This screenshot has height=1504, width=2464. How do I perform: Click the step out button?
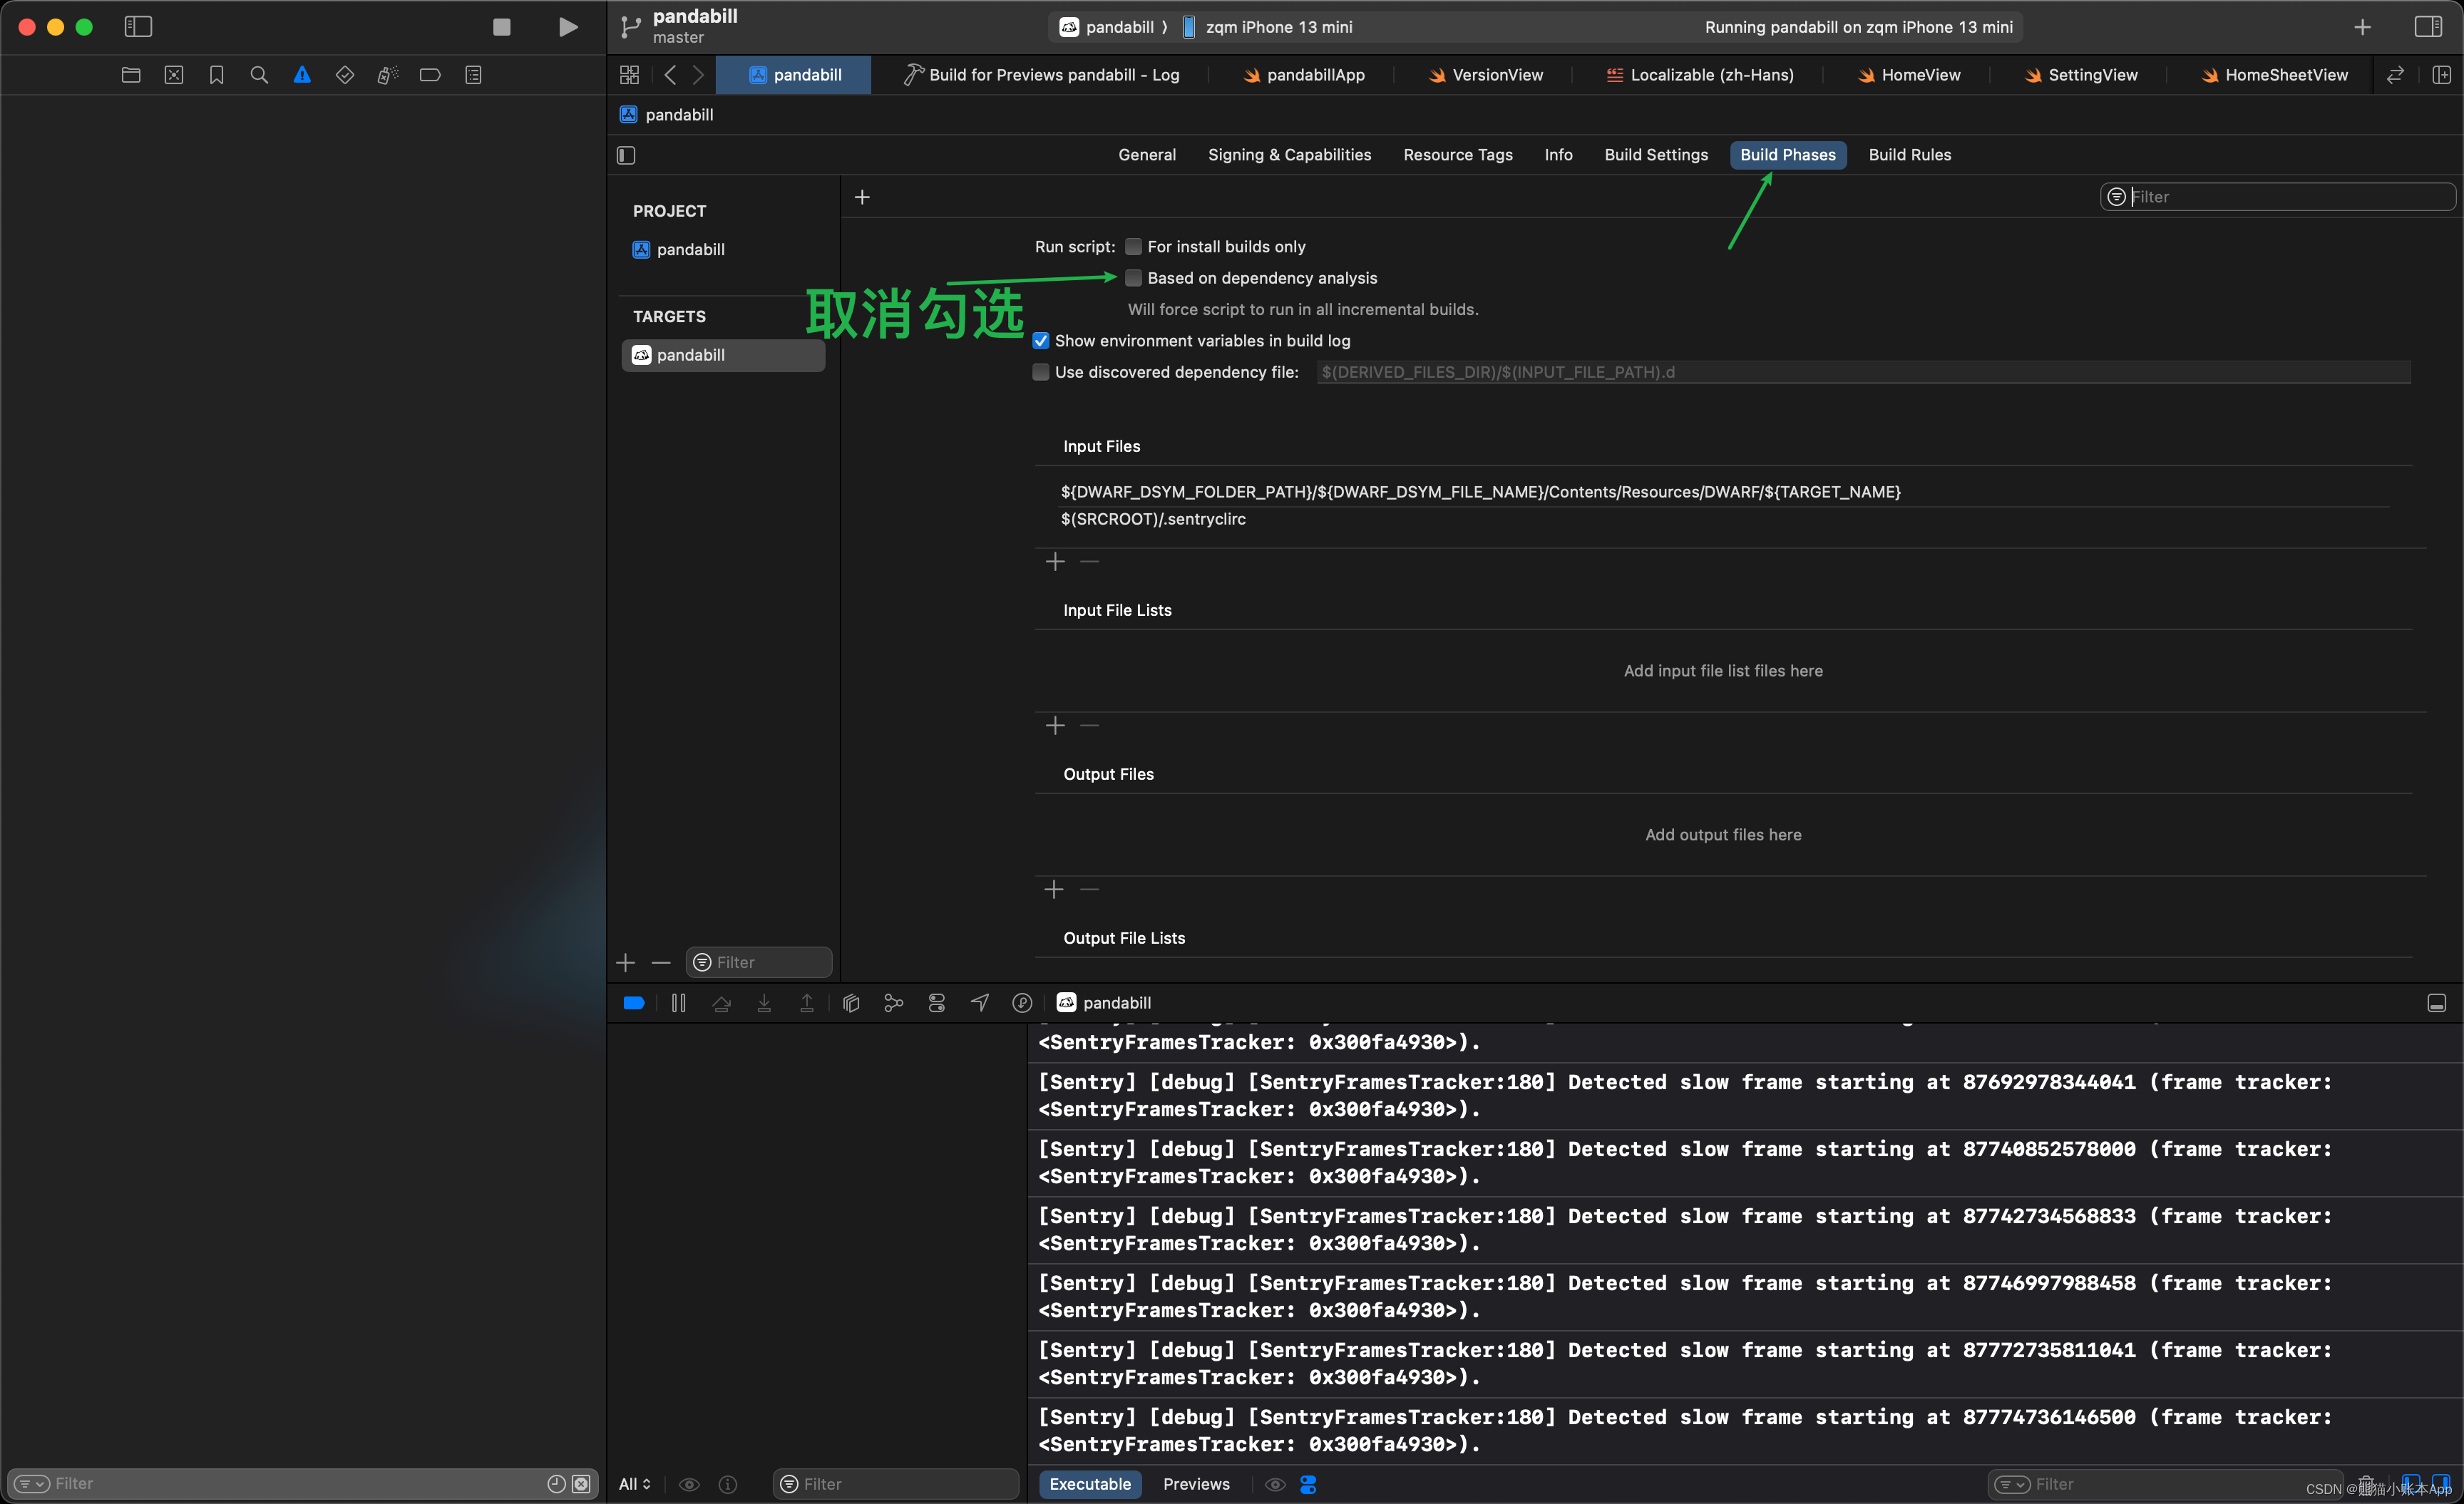click(x=807, y=1003)
